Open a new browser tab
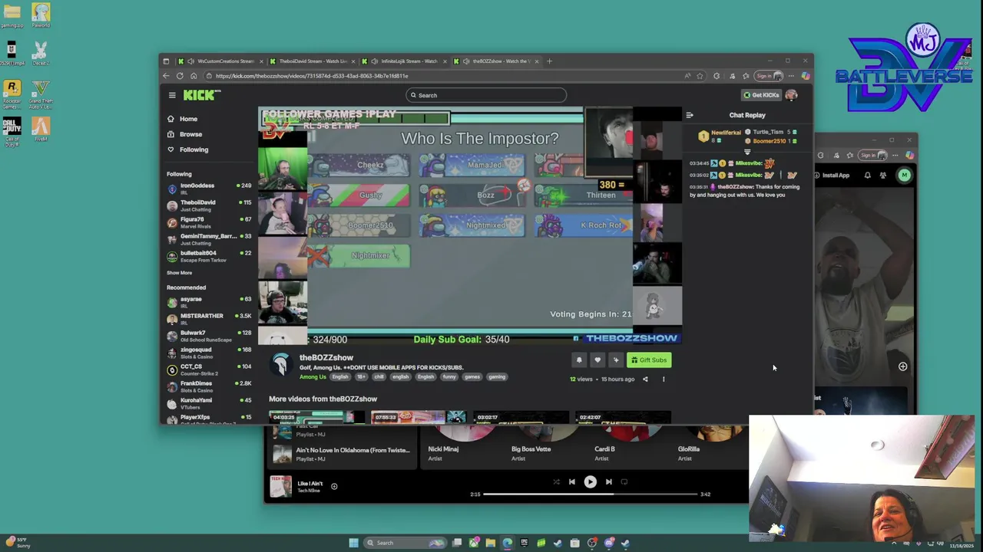The height and width of the screenshot is (552, 983). pyautogui.click(x=549, y=61)
